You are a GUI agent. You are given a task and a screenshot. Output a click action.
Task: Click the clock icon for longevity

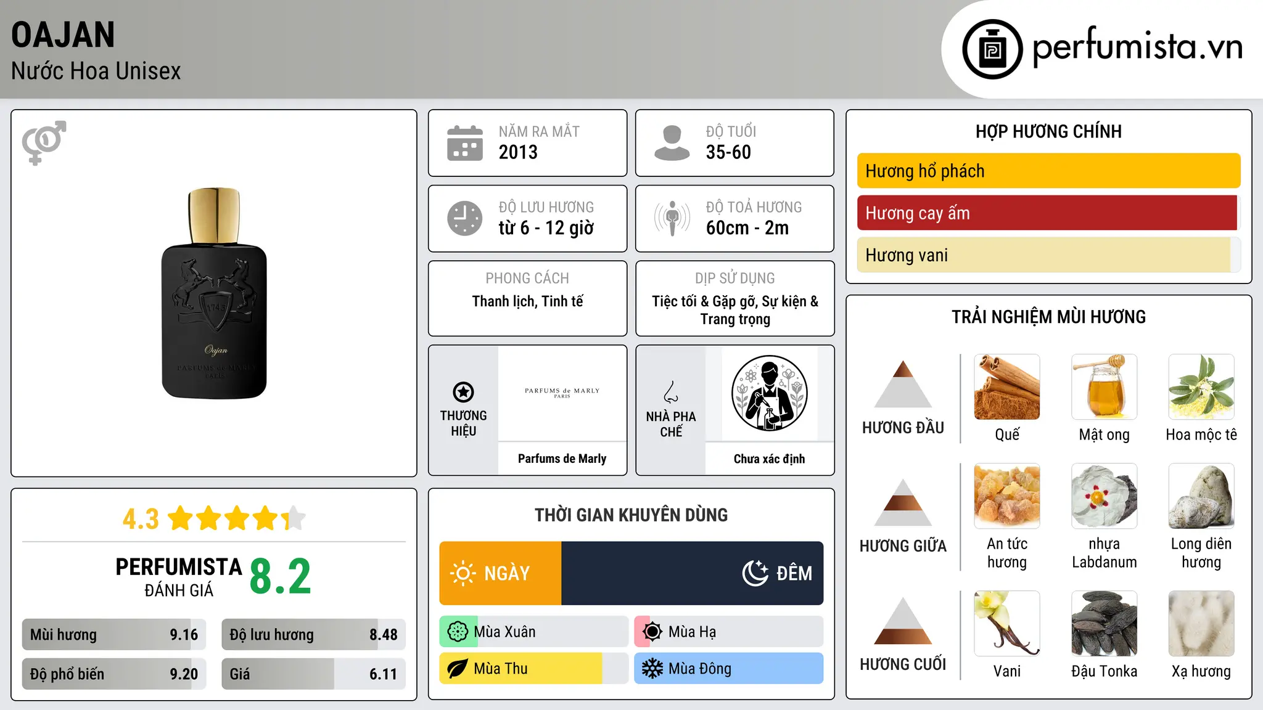465,218
